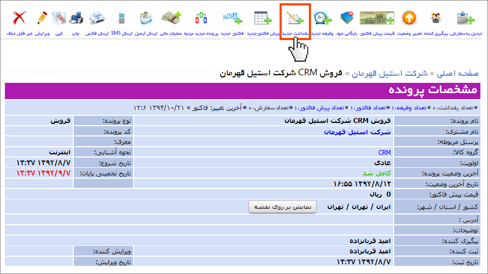Open the financial operation (عملیات مالی) money icon
The image size is (488, 274).
click(171, 18)
